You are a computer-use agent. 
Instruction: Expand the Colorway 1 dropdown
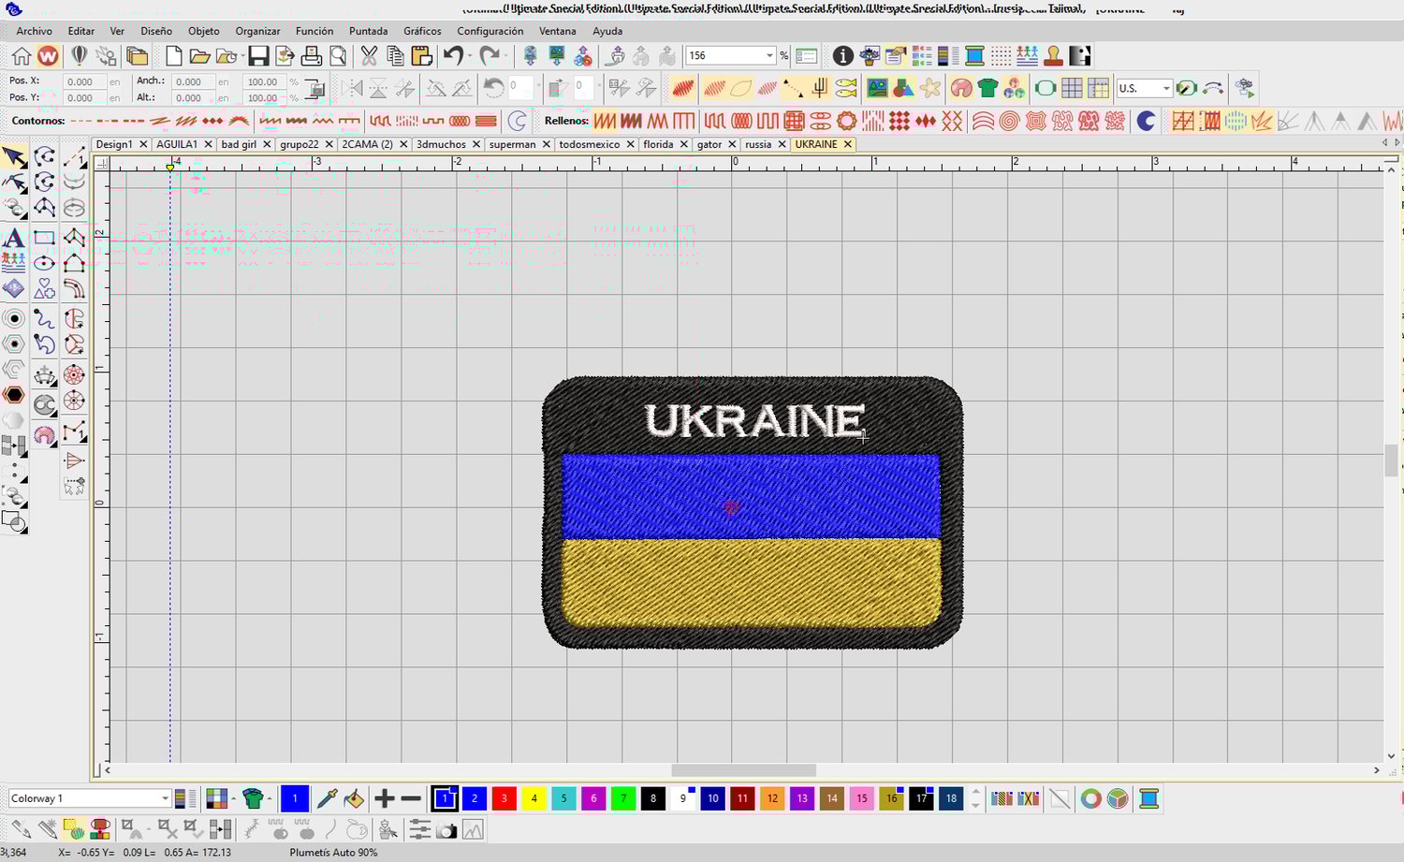pyautogui.click(x=165, y=798)
